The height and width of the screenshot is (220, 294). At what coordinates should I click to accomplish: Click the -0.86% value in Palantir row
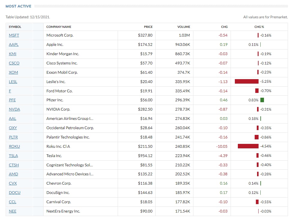tap(266, 137)
